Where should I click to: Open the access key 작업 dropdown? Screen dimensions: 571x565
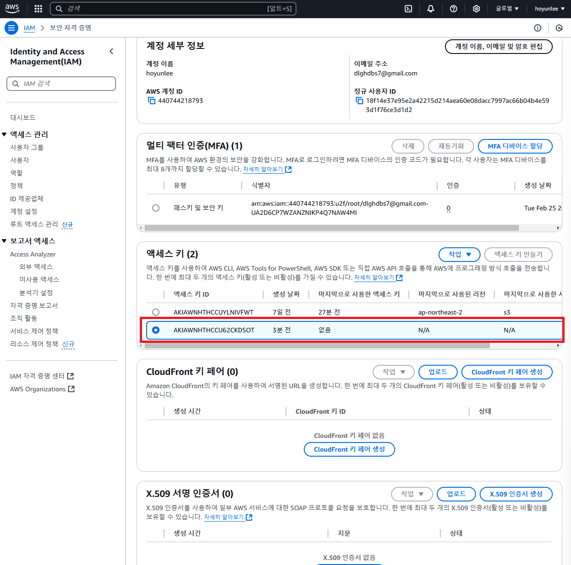(460, 255)
